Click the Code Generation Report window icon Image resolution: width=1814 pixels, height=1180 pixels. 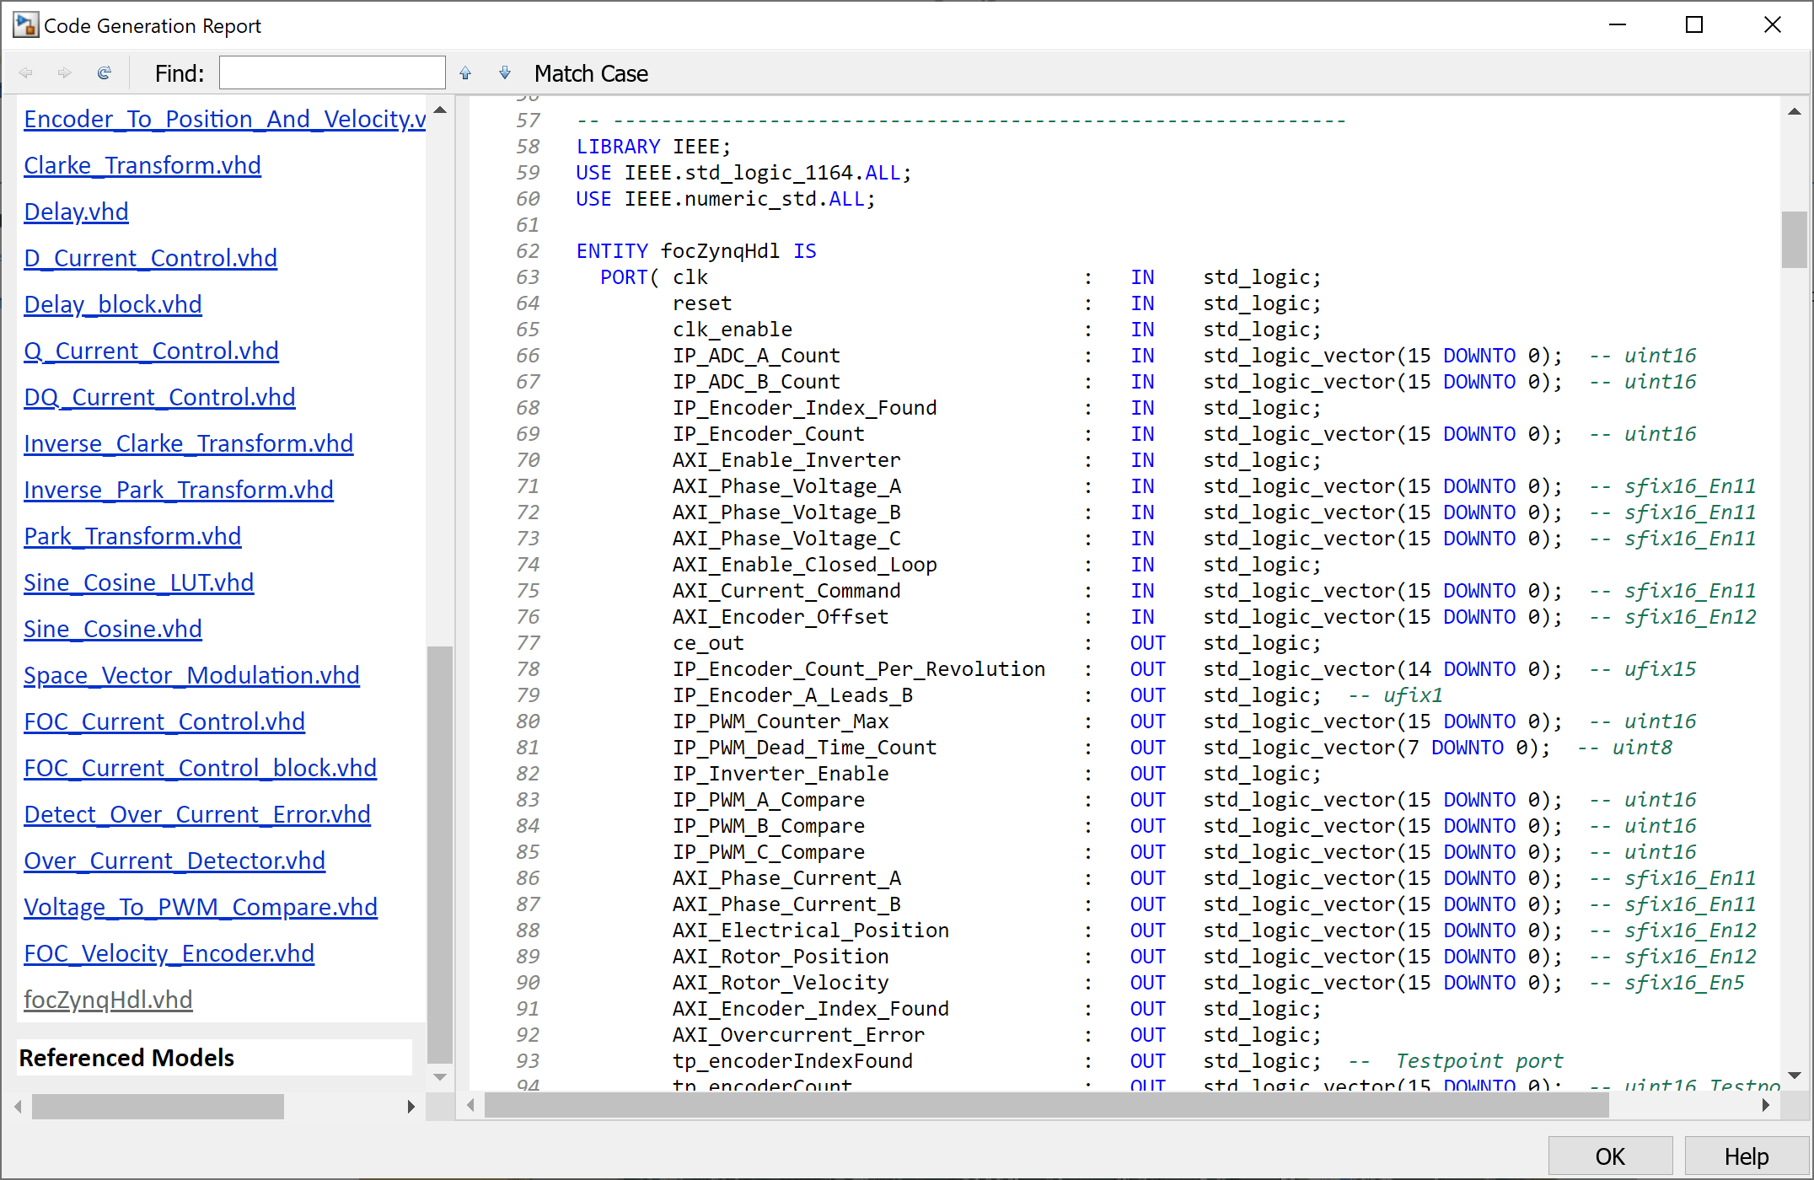click(25, 25)
